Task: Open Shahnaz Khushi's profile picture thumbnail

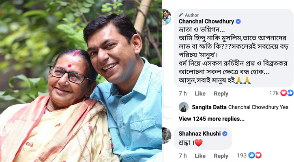Action: point(167,136)
